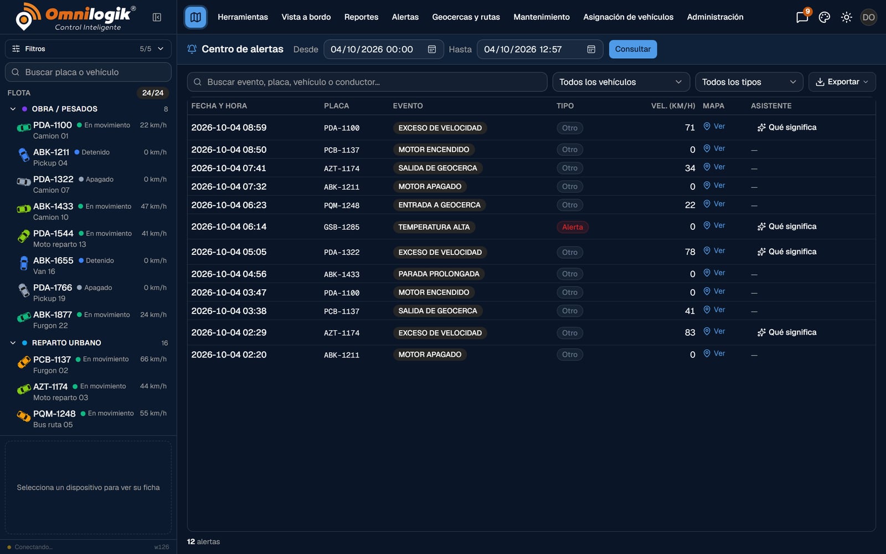Sort by the FECHA Y HORA column header

(219, 106)
